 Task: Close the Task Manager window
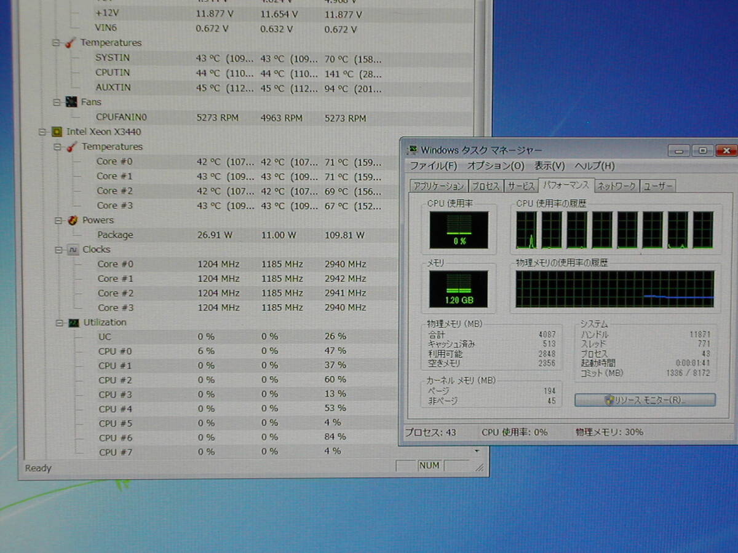726,150
